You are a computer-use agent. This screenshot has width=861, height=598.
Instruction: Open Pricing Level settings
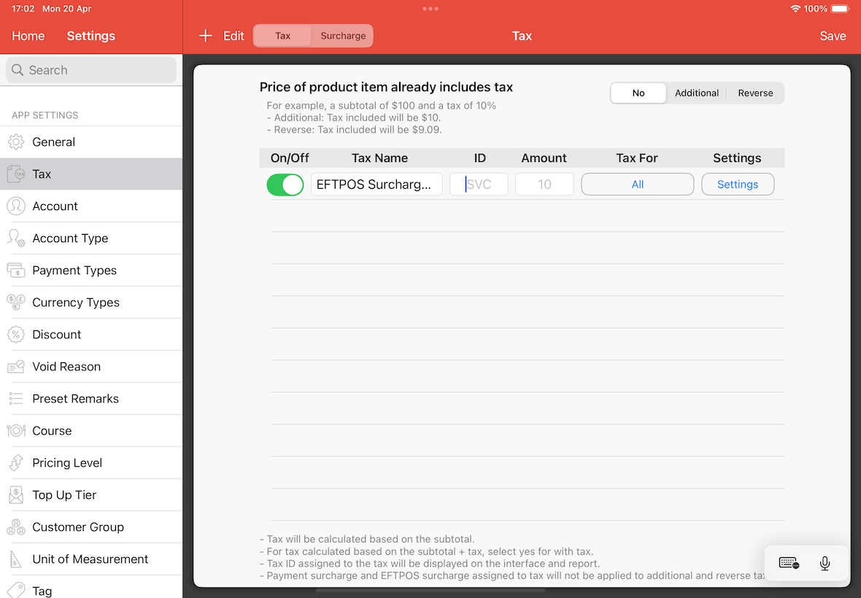(91, 463)
